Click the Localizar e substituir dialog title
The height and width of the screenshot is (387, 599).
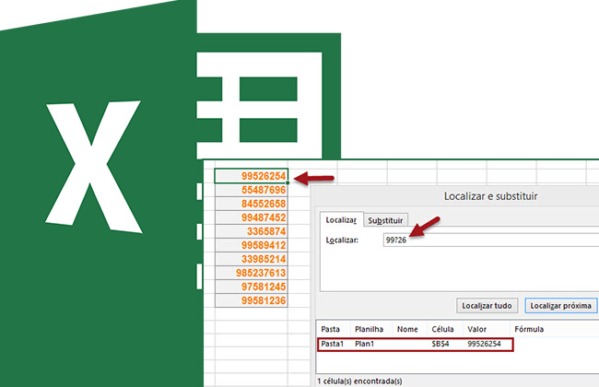490,196
